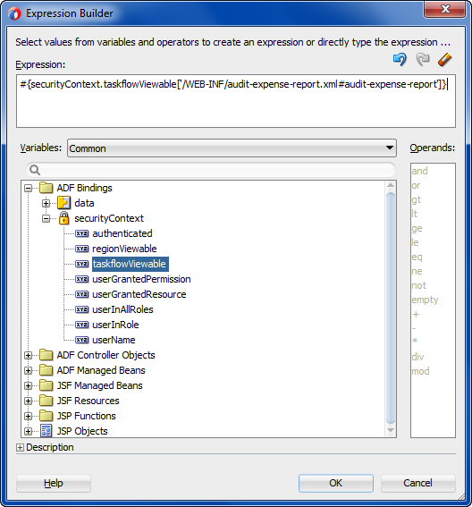Select userInAllRoles in the tree

pyautogui.click(x=122, y=309)
